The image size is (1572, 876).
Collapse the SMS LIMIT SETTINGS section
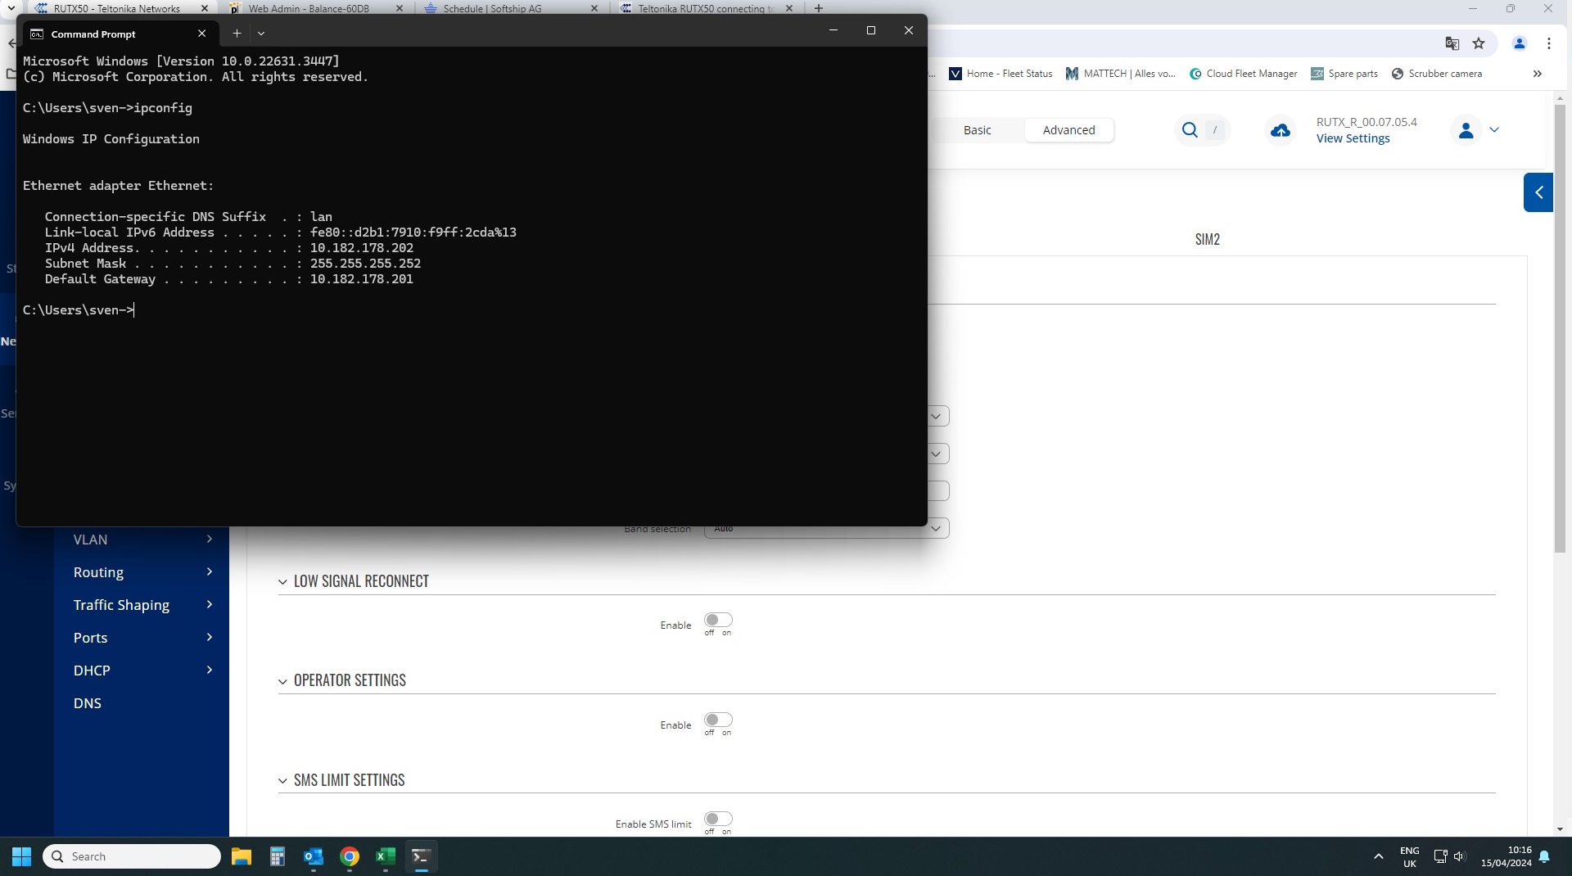click(282, 781)
